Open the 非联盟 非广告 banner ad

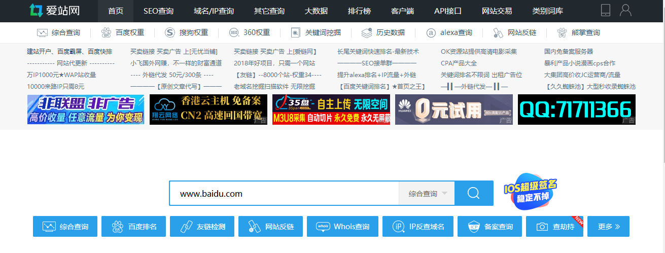[86, 110]
